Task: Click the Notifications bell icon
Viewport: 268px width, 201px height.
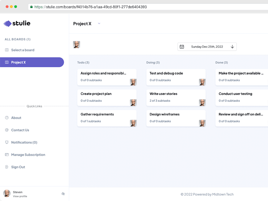Action: pyautogui.click(x=7, y=142)
